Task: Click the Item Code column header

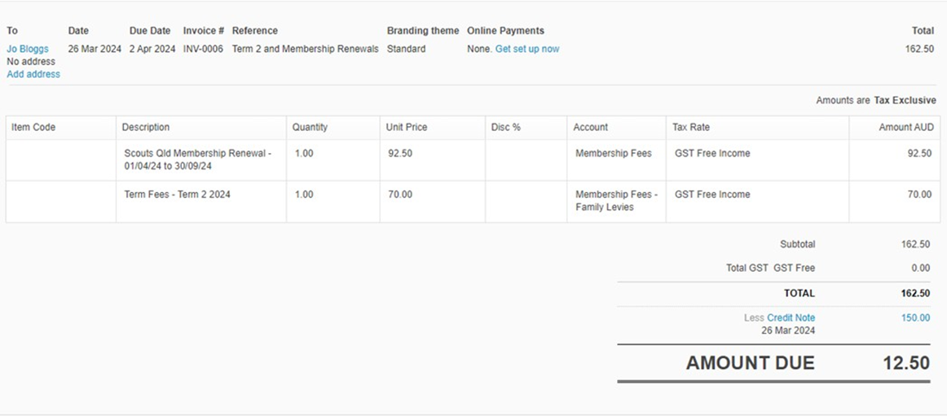Action: point(33,127)
